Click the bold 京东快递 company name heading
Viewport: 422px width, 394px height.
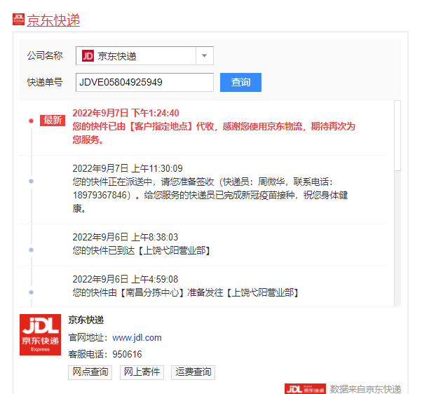(x=86, y=320)
